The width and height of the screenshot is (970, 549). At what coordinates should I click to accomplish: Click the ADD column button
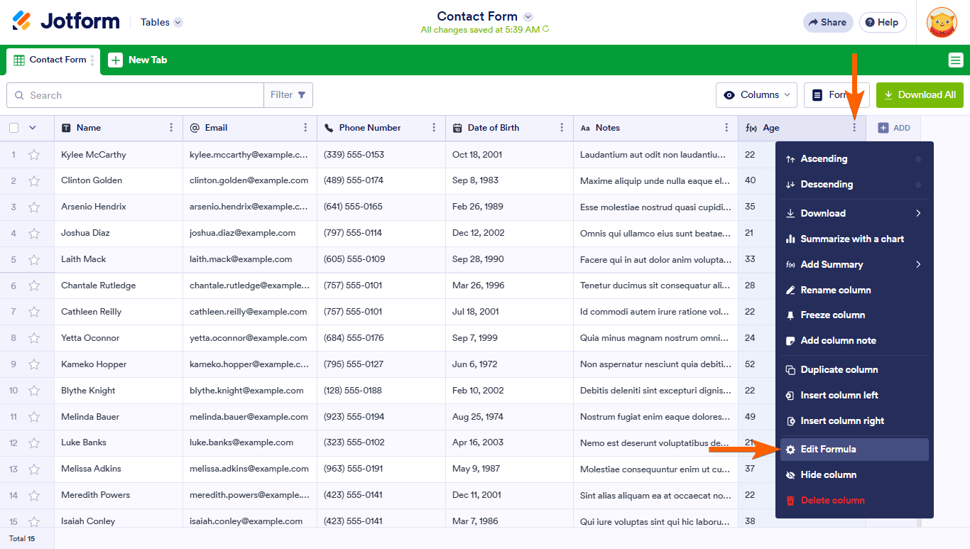[893, 128]
